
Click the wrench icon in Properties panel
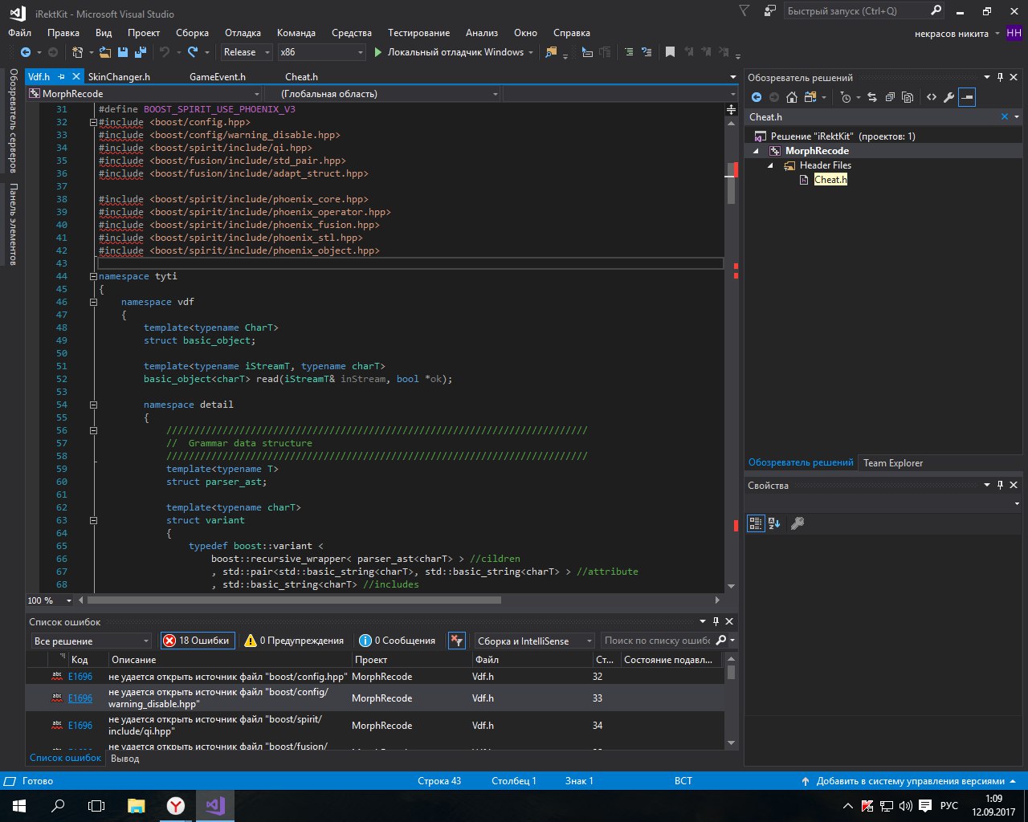pos(798,523)
